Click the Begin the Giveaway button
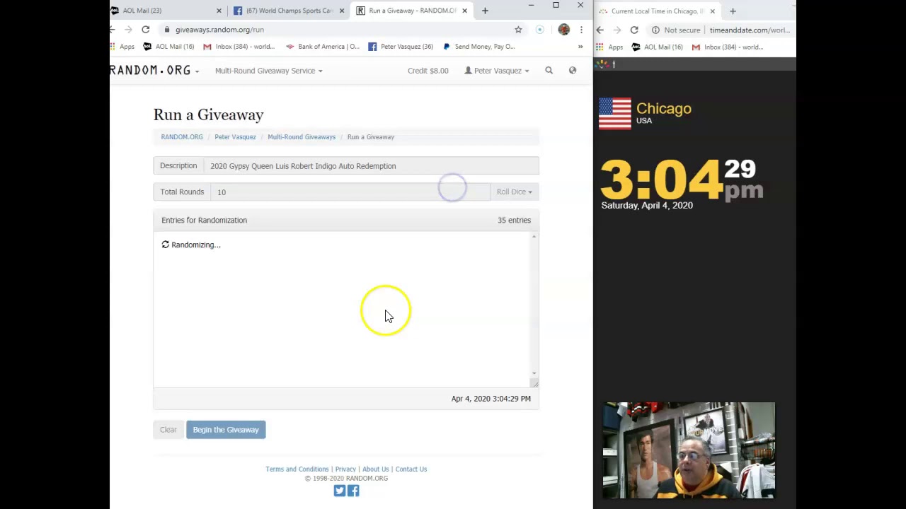The height and width of the screenshot is (509, 906). pos(226,430)
